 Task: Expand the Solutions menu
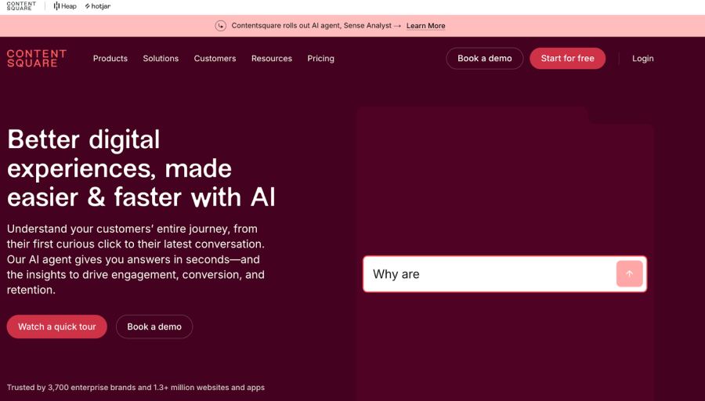pyautogui.click(x=161, y=59)
